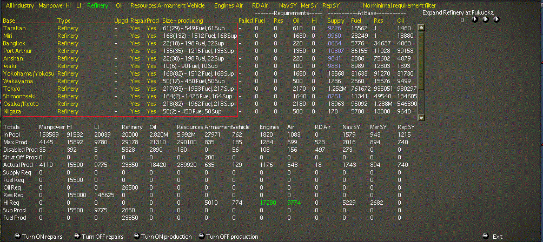Turn OFF production for listed bases
The height and width of the screenshot is (242, 543).
point(228,237)
